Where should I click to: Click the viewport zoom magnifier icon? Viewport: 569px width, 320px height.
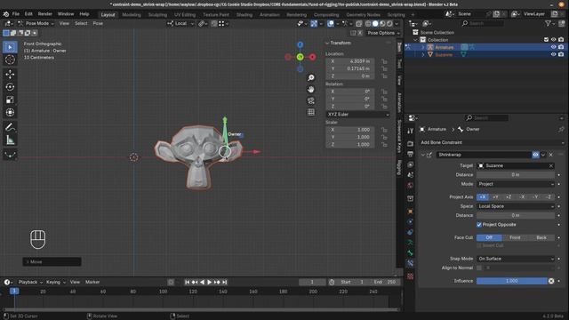[x=311, y=77]
